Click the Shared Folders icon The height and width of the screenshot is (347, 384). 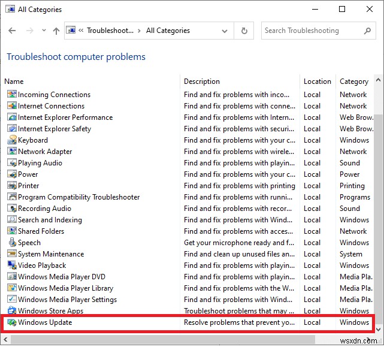(12, 231)
